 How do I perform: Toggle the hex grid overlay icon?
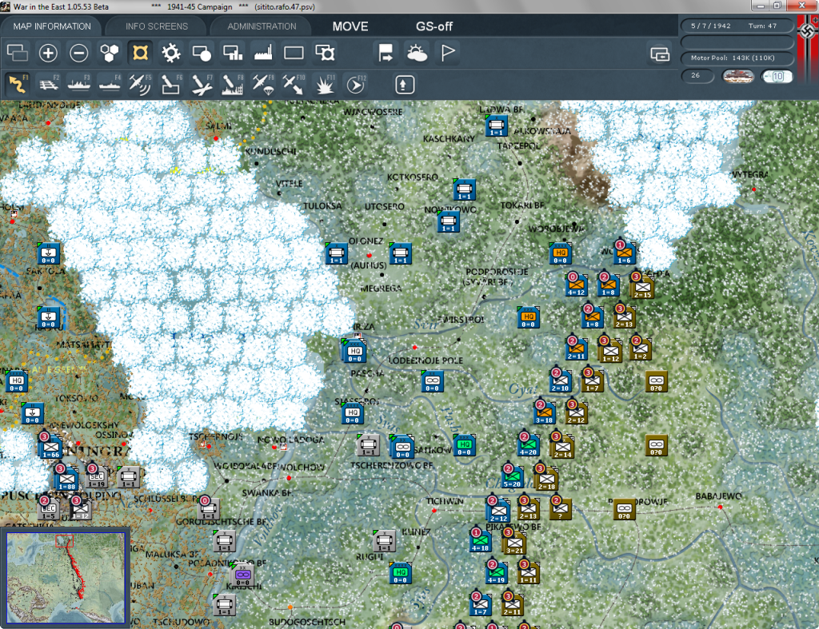click(x=110, y=53)
